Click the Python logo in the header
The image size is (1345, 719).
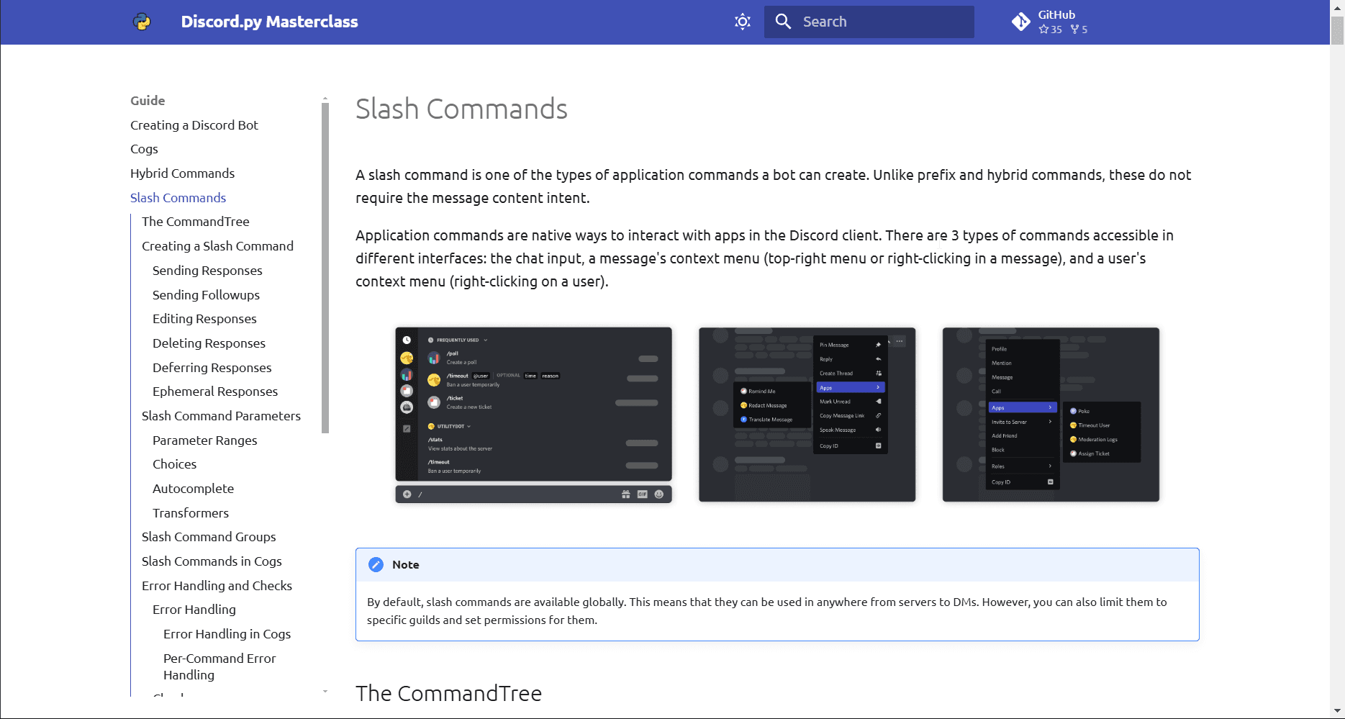pos(142,22)
